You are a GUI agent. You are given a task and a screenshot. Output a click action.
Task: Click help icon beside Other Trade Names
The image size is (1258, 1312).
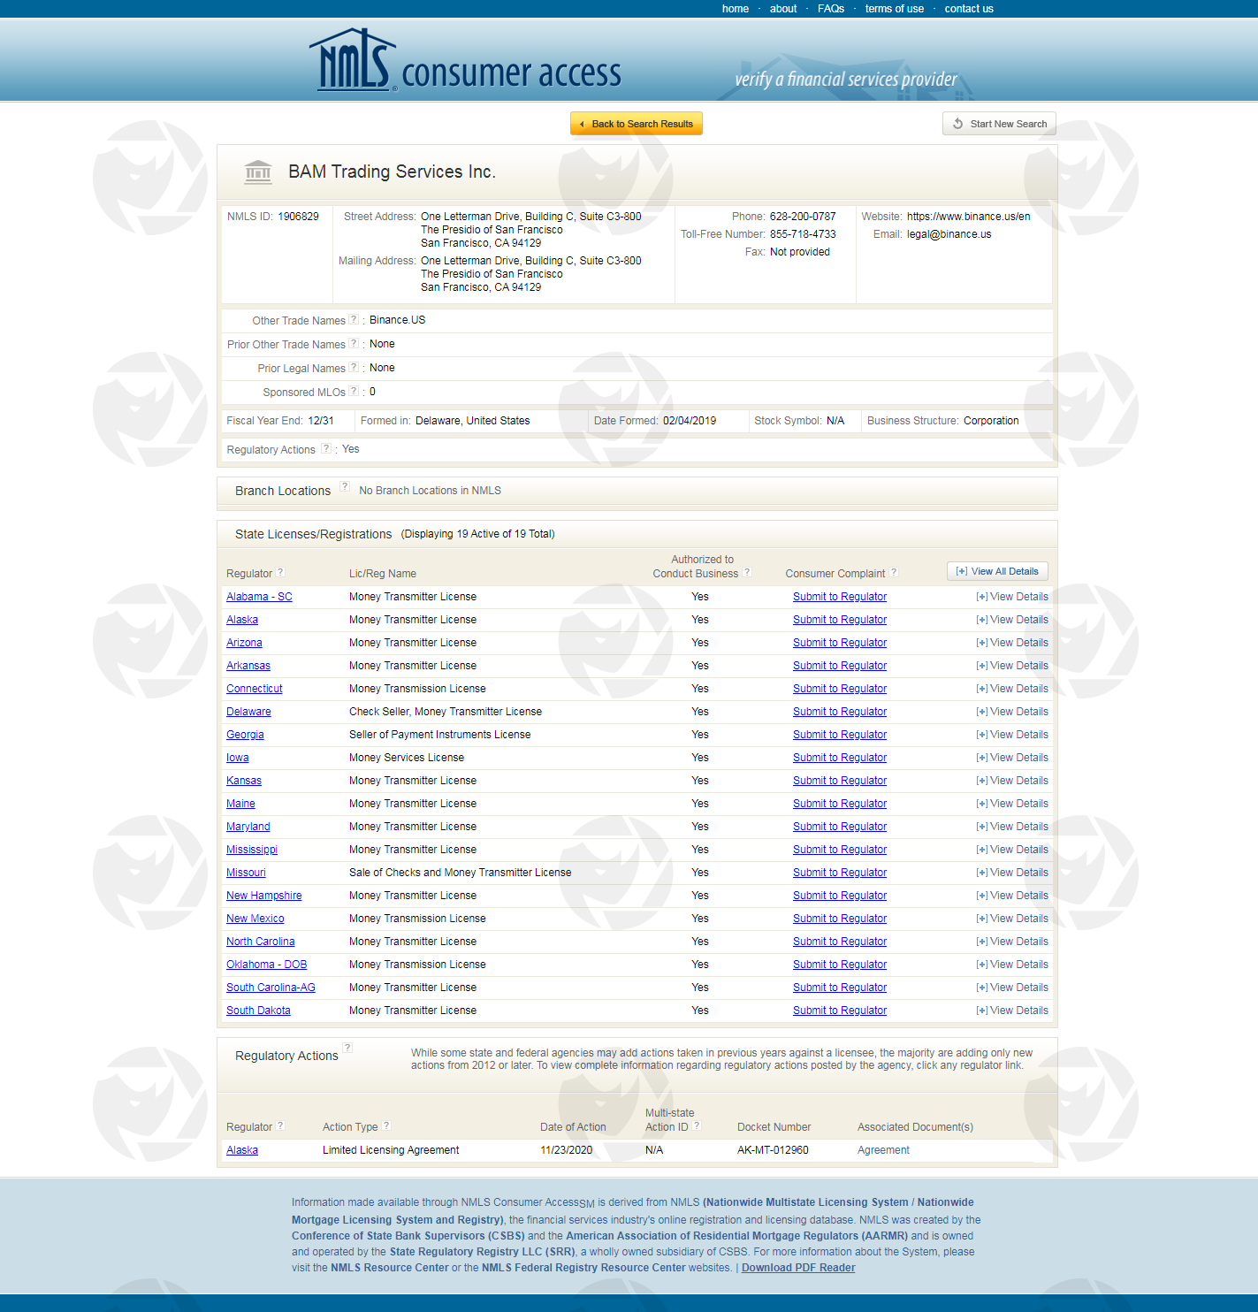pos(354,319)
